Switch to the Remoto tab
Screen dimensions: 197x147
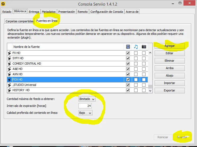(x=83, y=12)
